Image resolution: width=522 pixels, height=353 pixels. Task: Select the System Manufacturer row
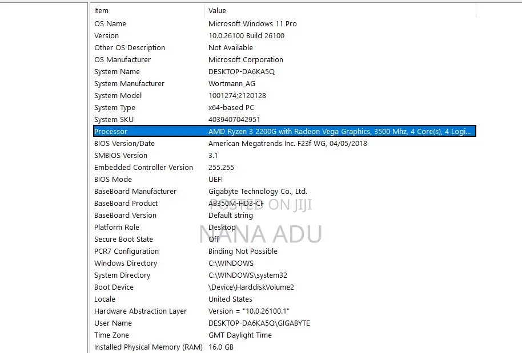[x=284, y=84]
